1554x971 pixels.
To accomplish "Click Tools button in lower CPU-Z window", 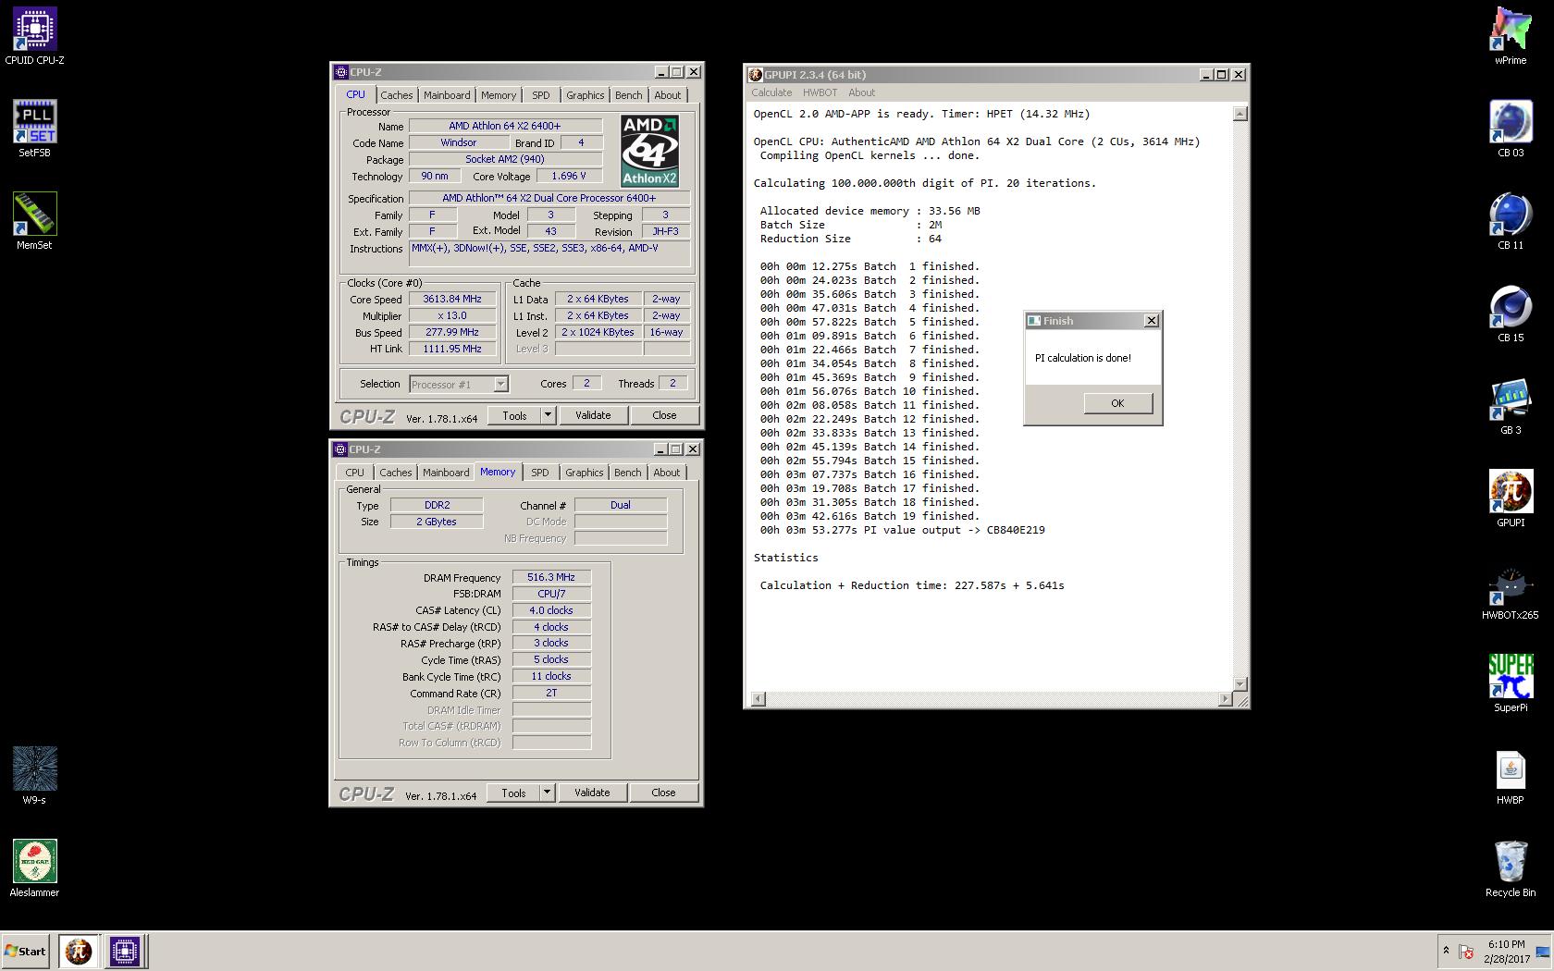I will 513,793.
